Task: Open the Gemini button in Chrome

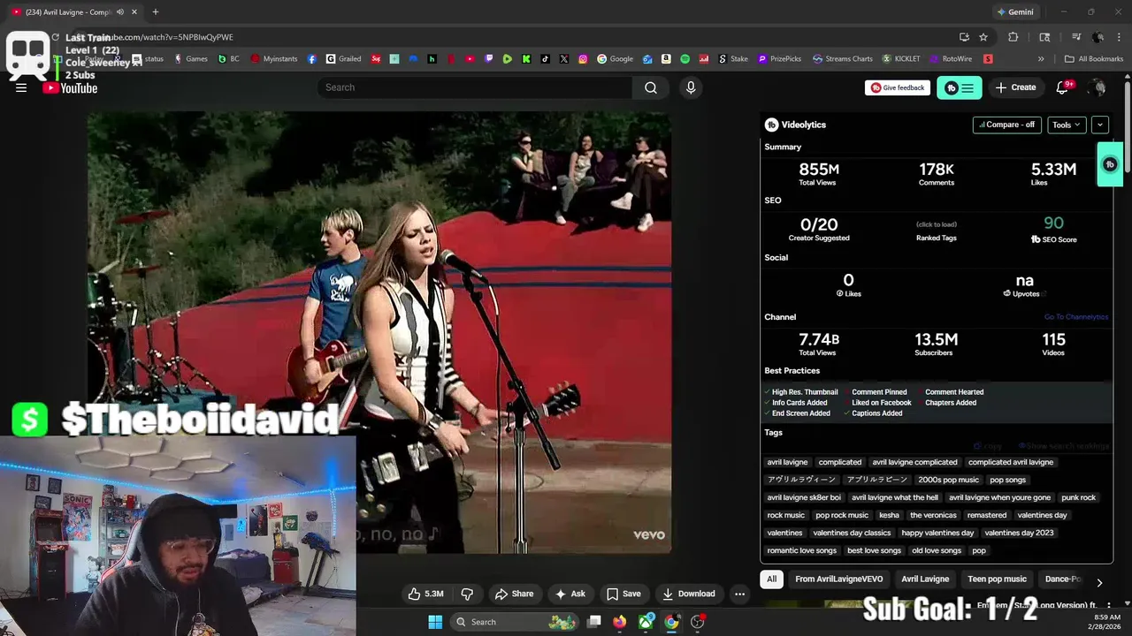Action: click(x=1015, y=12)
